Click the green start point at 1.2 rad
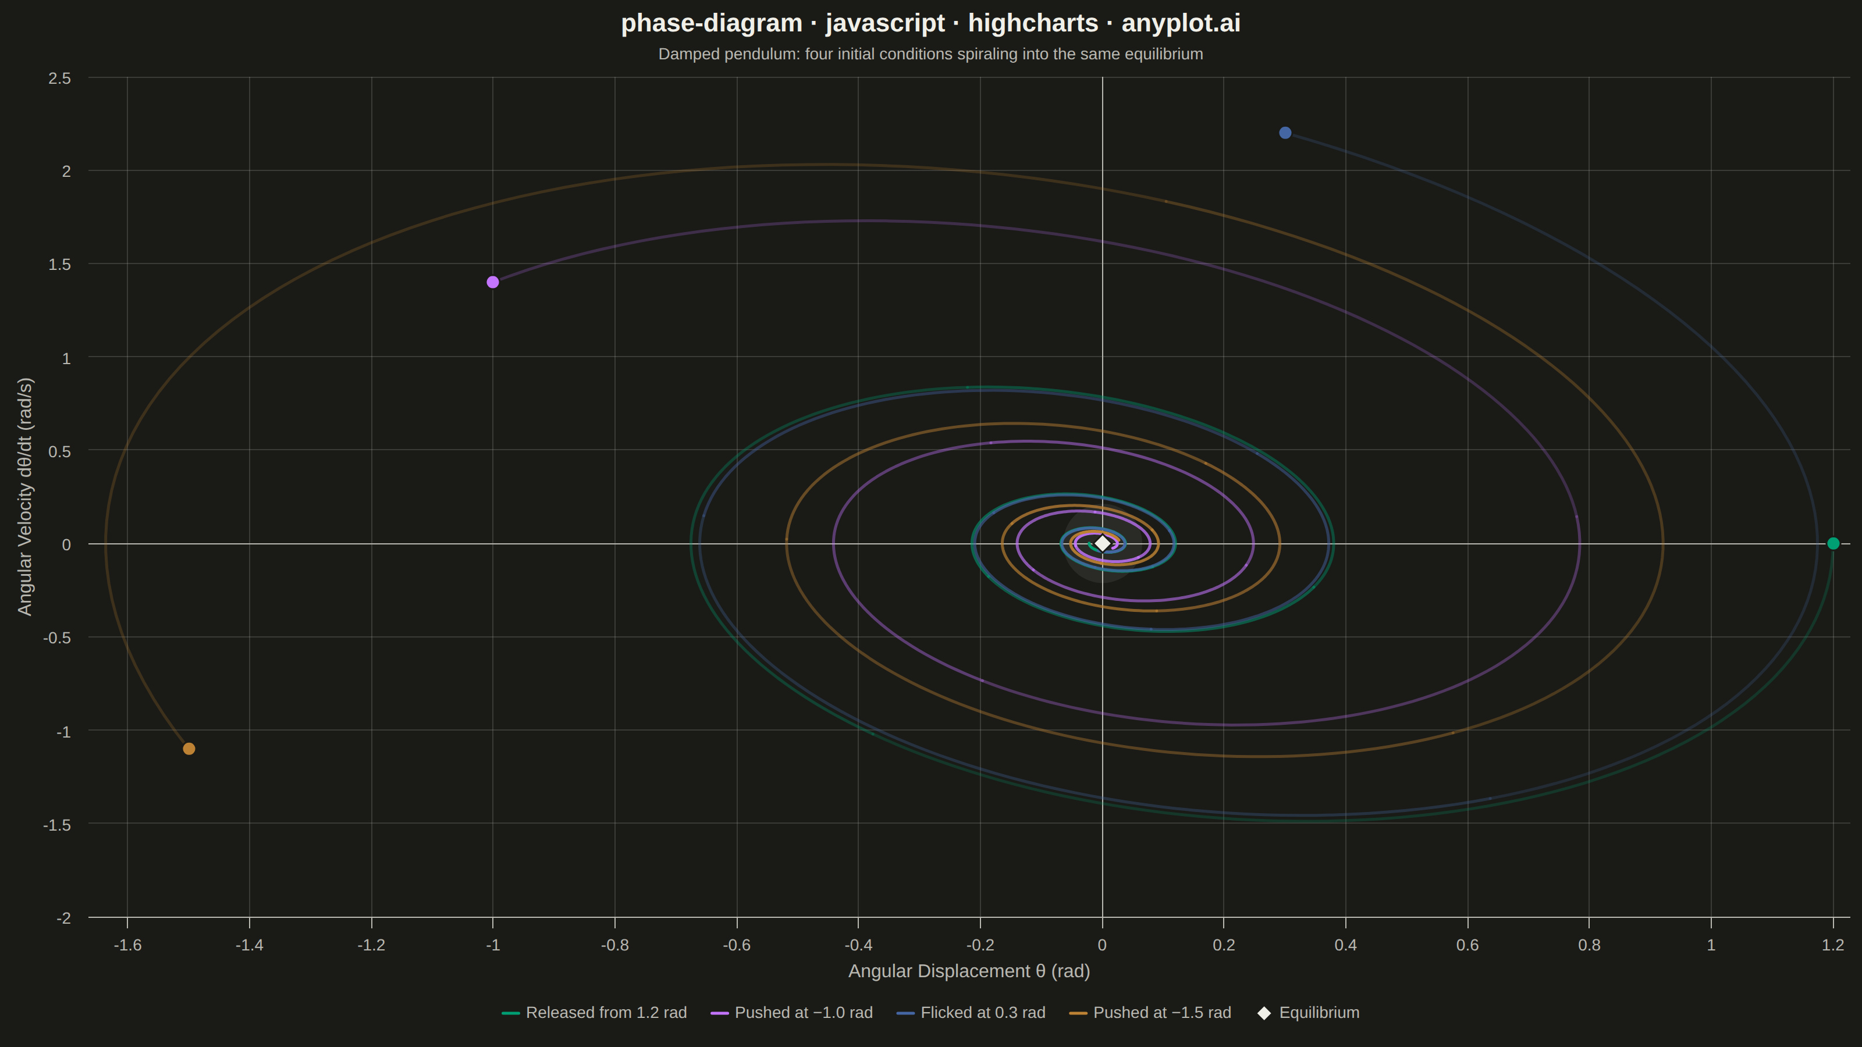The image size is (1862, 1047). click(1833, 543)
